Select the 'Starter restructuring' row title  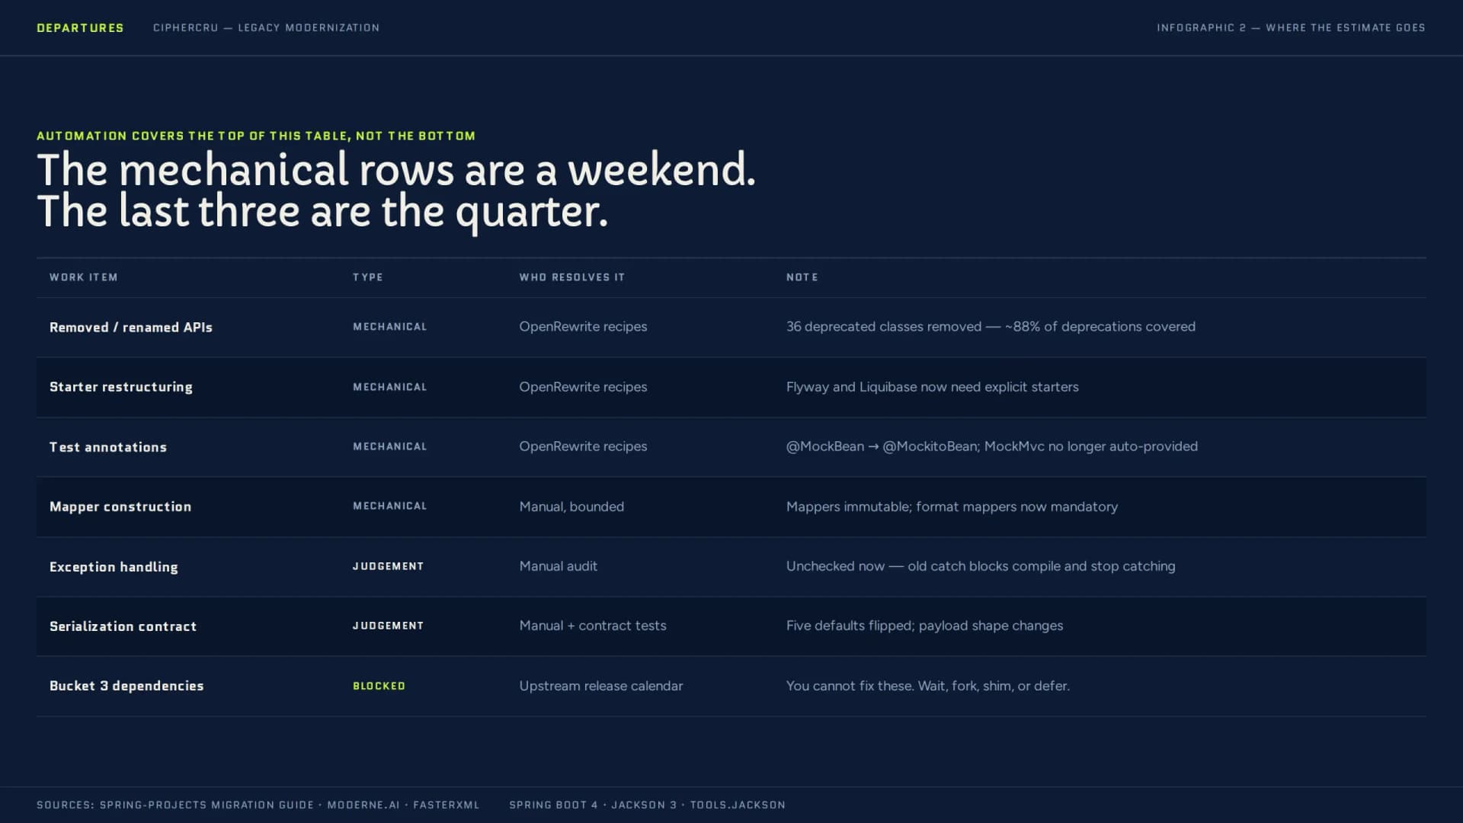[x=121, y=387]
